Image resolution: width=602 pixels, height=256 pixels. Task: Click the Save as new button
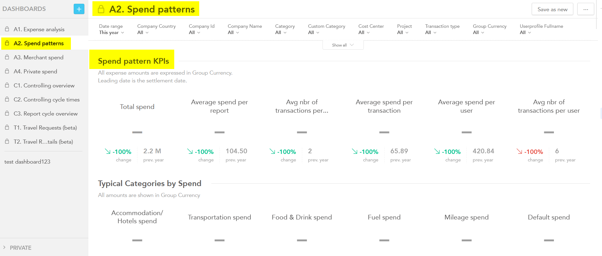[x=552, y=9]
